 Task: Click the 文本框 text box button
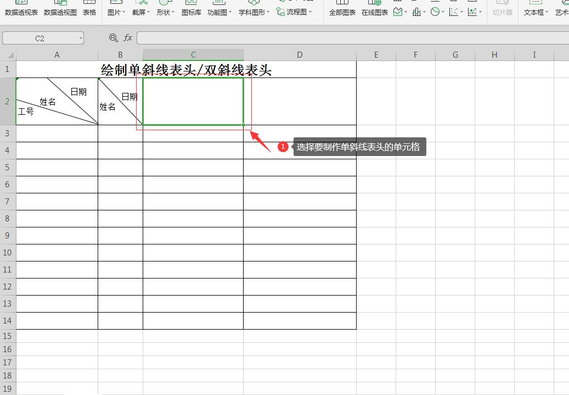click(536, 12)
